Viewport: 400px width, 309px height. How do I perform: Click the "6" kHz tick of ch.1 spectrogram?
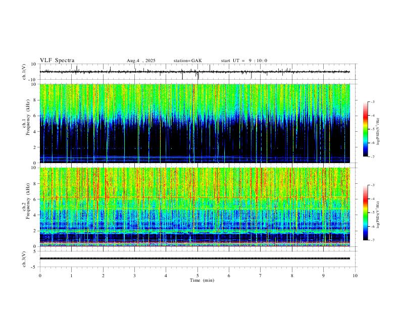pos(35,116)
